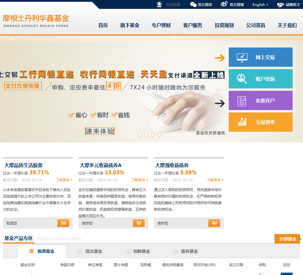Click the 官方微博 link text
This screenshot has width=303, height=275.
237,5
